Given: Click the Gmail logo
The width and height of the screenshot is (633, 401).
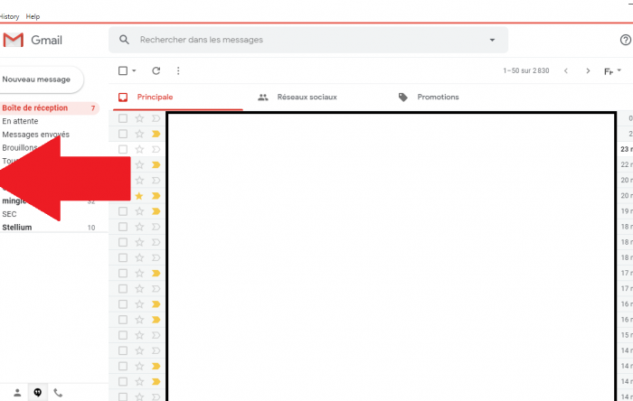Looking at the screenshot, I should (33, 40).
